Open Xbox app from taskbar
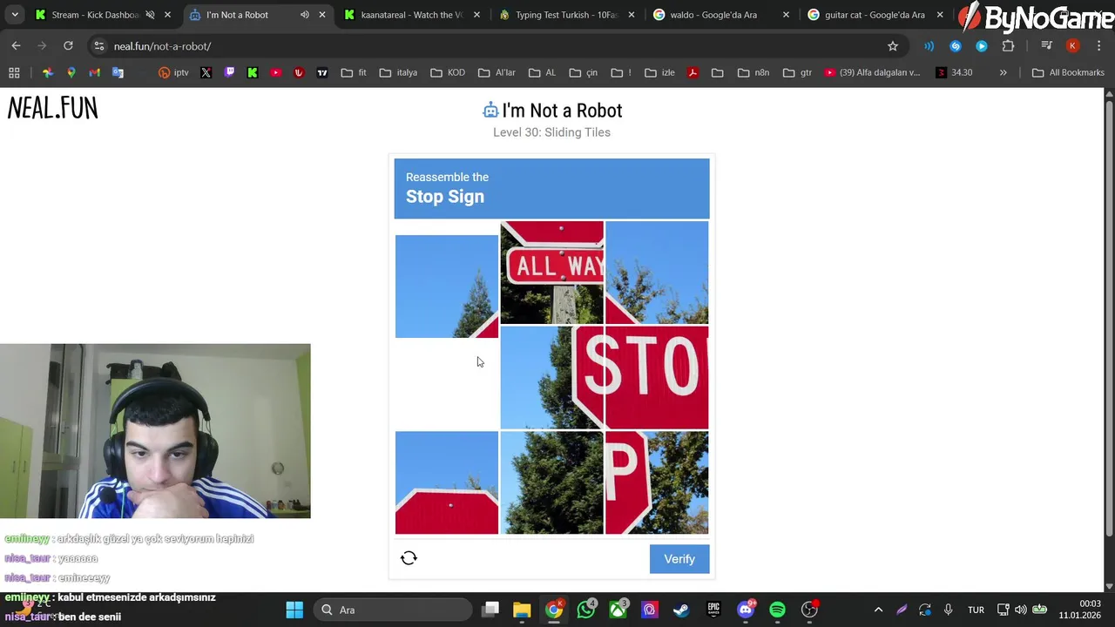The height and width of the screenshot is (627, 1115). click(x=618, y=610)
